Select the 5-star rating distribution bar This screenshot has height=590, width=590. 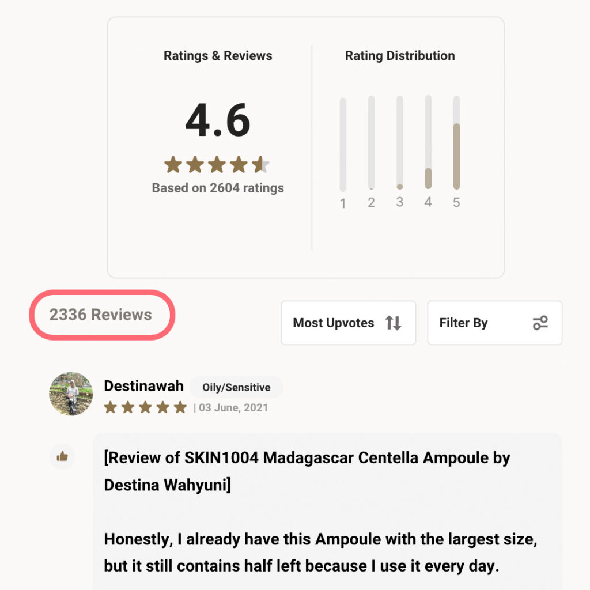(x=456, y=143)
